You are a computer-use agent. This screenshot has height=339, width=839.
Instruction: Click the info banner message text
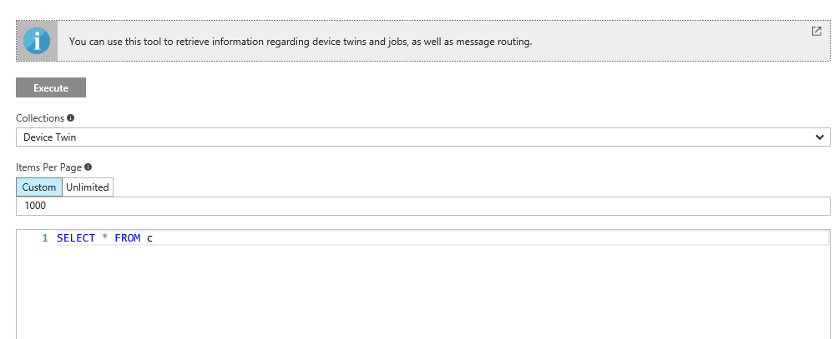[x=301, y=41]
